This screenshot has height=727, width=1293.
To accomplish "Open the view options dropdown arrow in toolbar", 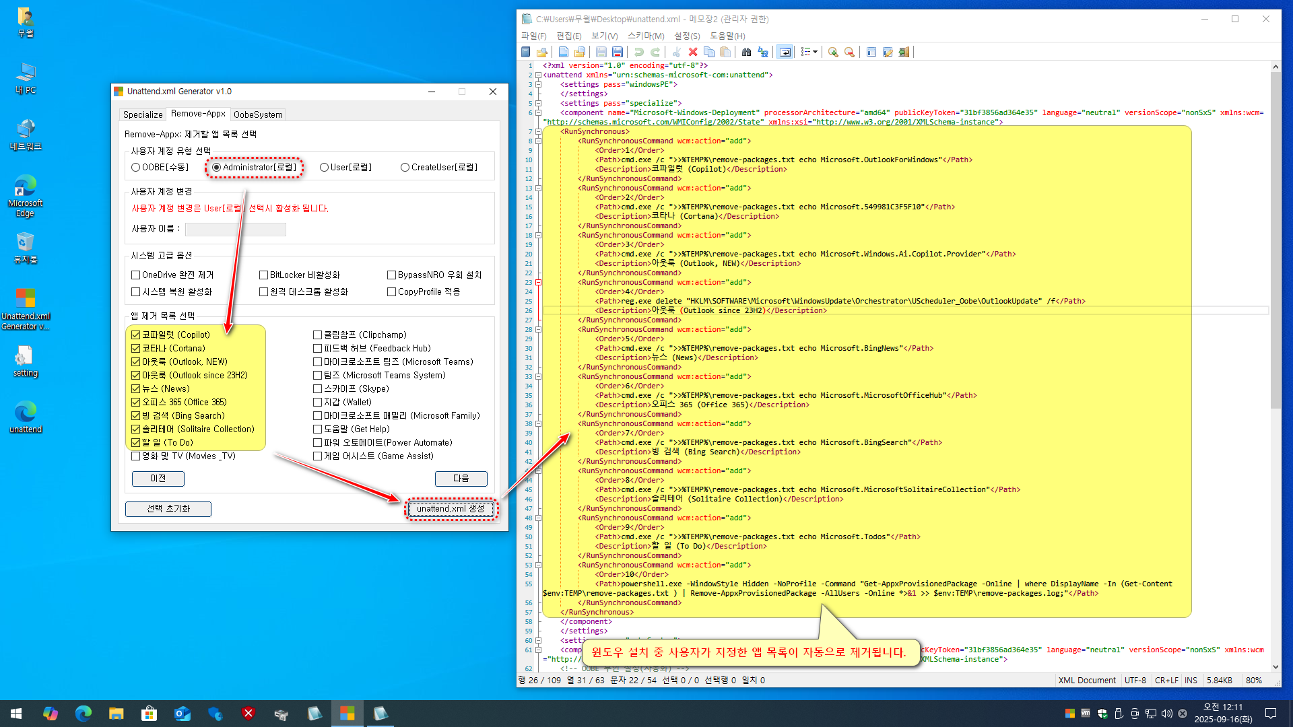I will tap(816, 52).
